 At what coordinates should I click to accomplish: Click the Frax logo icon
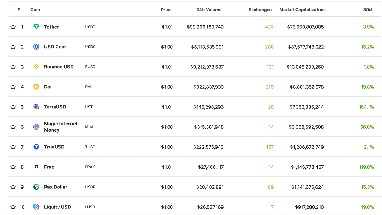point(36,167)
